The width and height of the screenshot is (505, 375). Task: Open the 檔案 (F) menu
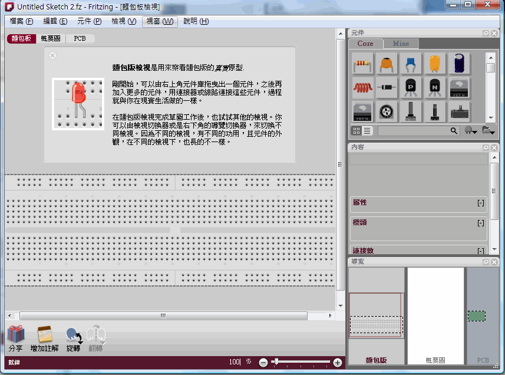click(21, 21)
